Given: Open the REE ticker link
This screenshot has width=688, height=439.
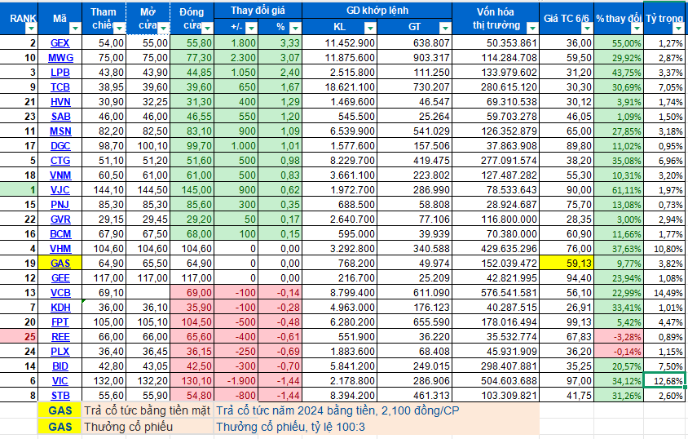Looking at the screenshot, I should pyautogui.click(x=60, y=337).
